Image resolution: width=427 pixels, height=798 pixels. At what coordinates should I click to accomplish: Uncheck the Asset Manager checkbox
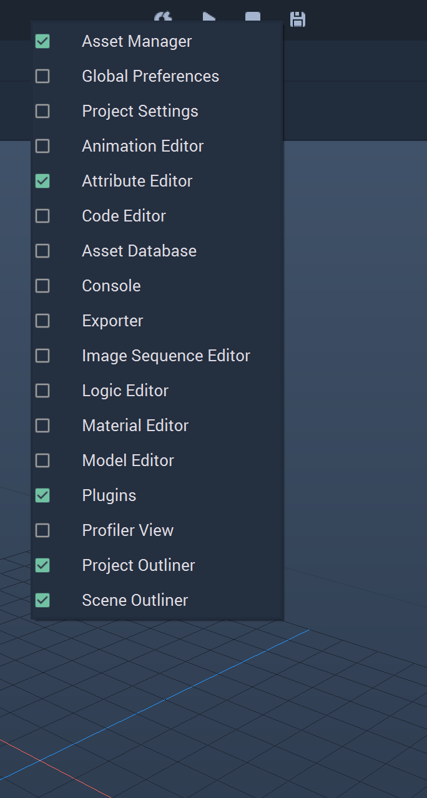pyautogui.click(x=42, y=42)
